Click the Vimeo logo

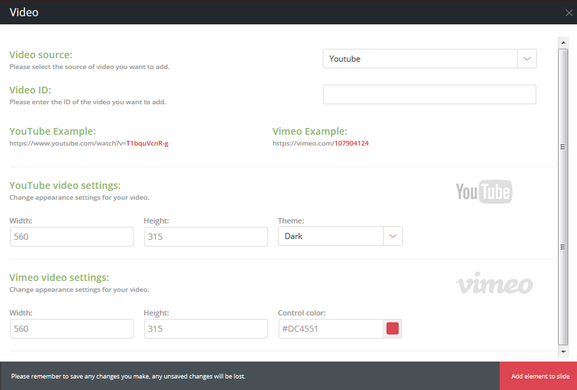[494, 284]
